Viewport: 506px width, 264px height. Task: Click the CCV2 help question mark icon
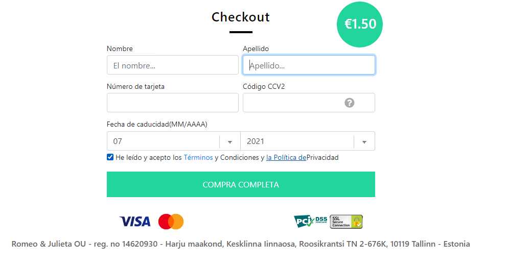point(350,103)
